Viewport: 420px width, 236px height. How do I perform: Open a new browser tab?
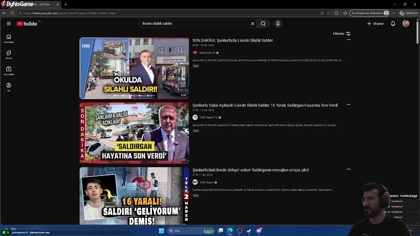66,4
